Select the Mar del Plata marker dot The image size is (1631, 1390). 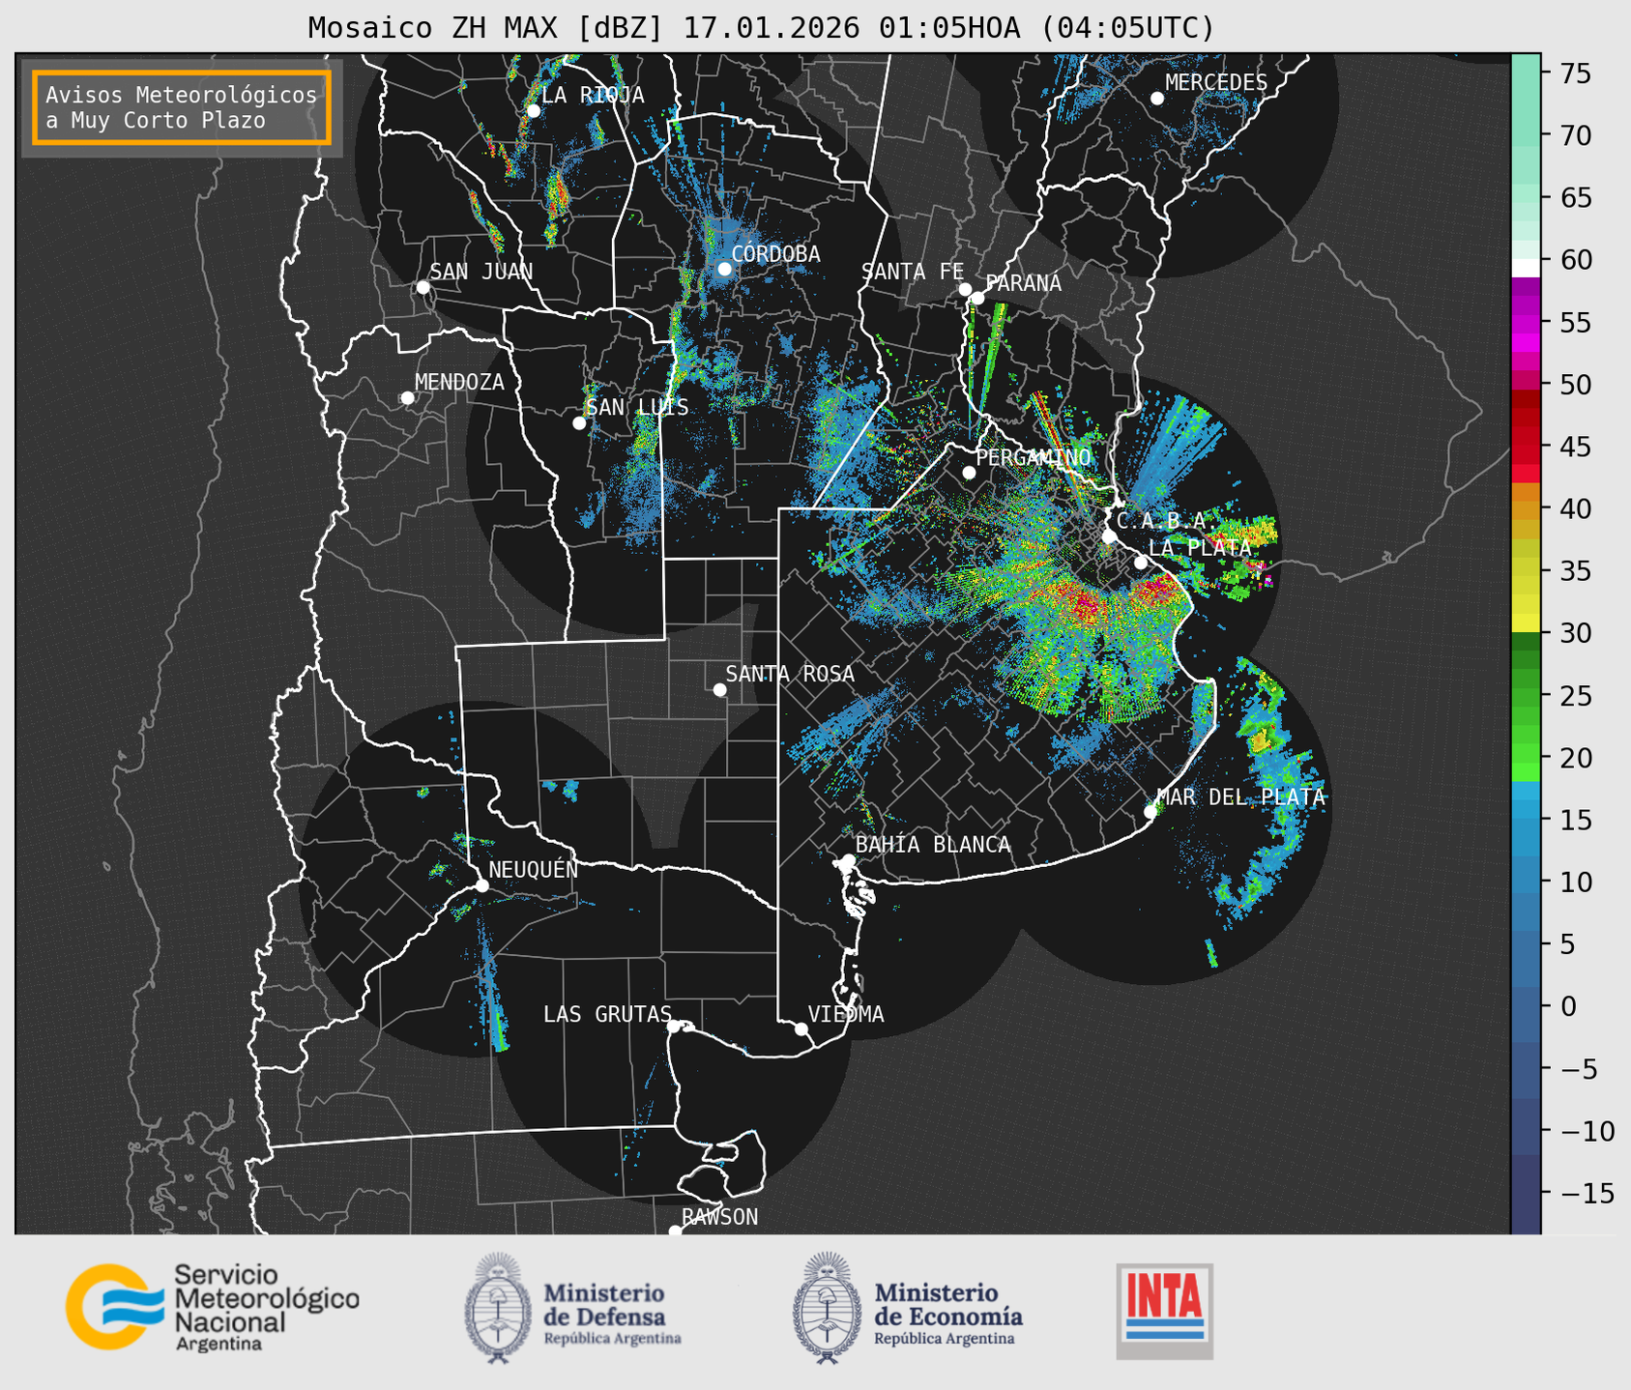click(1150, 812)
